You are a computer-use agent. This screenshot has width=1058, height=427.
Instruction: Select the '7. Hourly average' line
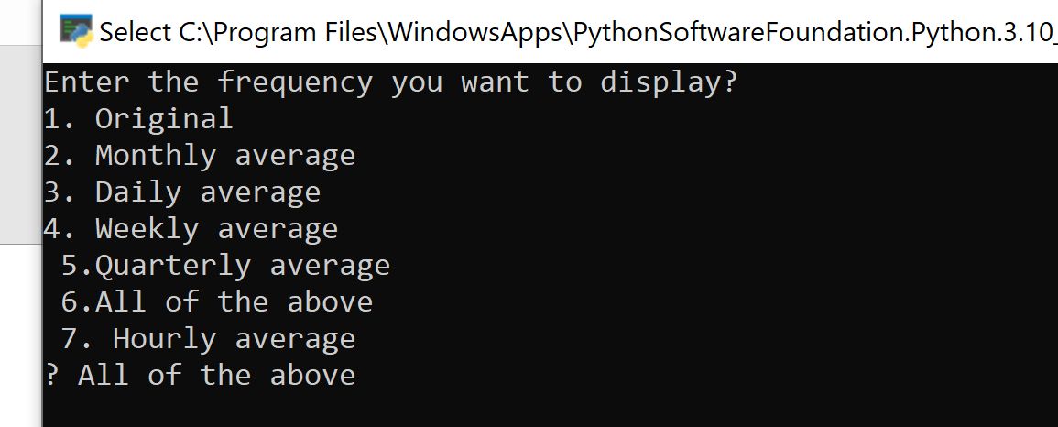coord(208,339)
